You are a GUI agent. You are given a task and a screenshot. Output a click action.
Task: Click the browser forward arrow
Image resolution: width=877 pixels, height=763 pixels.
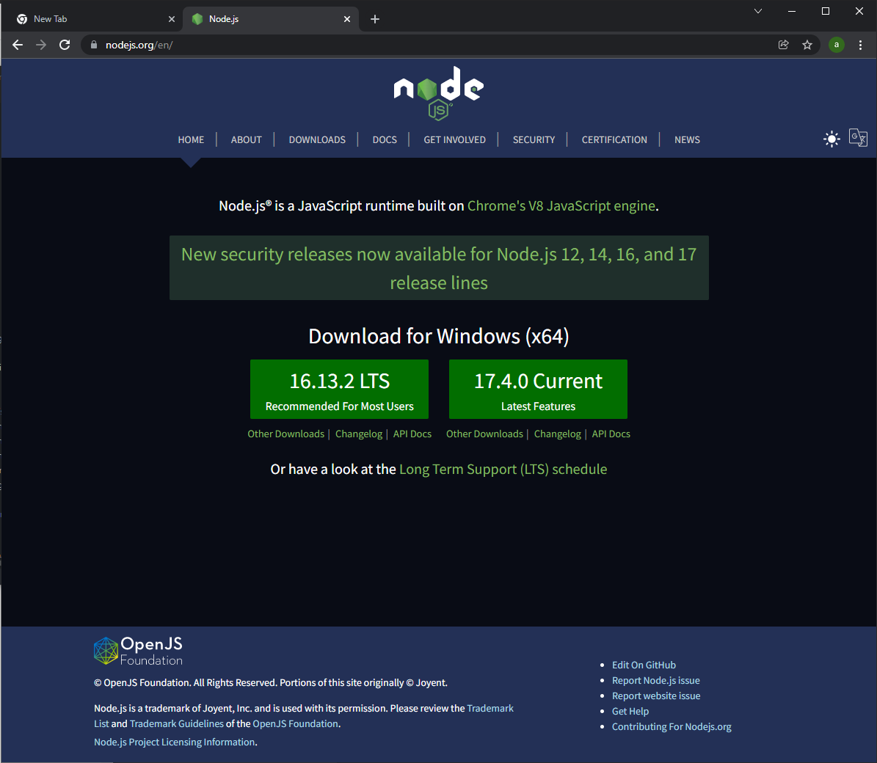[x=41, y=45]
